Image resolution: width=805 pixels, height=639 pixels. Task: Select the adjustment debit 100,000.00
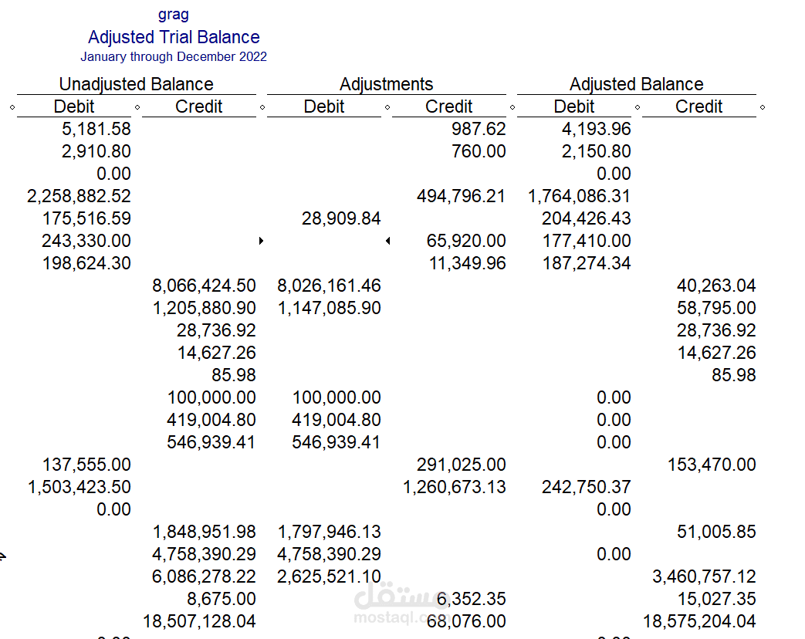pyautogui.click(x=337, y=397)
